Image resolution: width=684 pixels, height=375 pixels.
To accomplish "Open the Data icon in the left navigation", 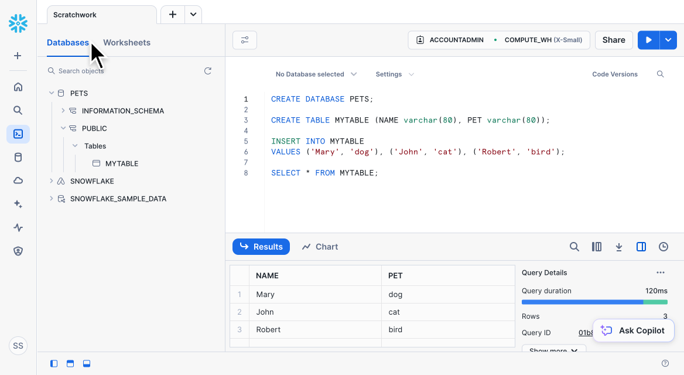I will point(18,157).
